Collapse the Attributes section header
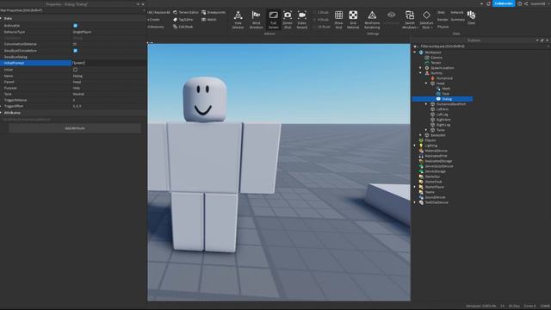 point(2,113)
